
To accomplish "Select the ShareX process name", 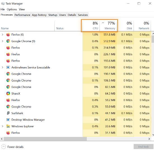I will 16,94.
